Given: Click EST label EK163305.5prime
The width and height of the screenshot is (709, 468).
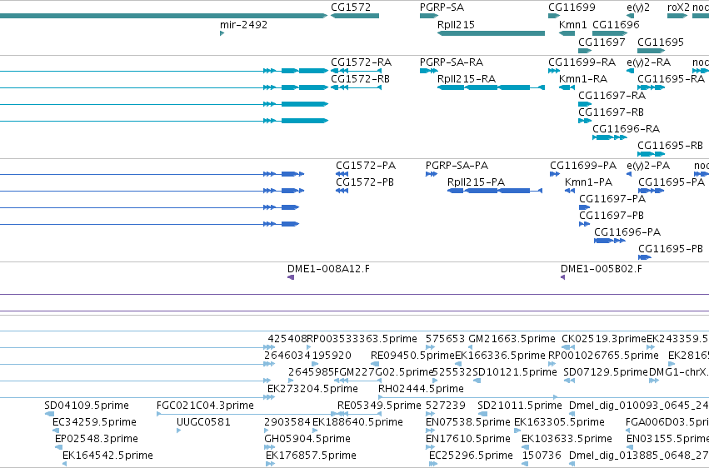Looking at the screenshot, I should point(559,422).
